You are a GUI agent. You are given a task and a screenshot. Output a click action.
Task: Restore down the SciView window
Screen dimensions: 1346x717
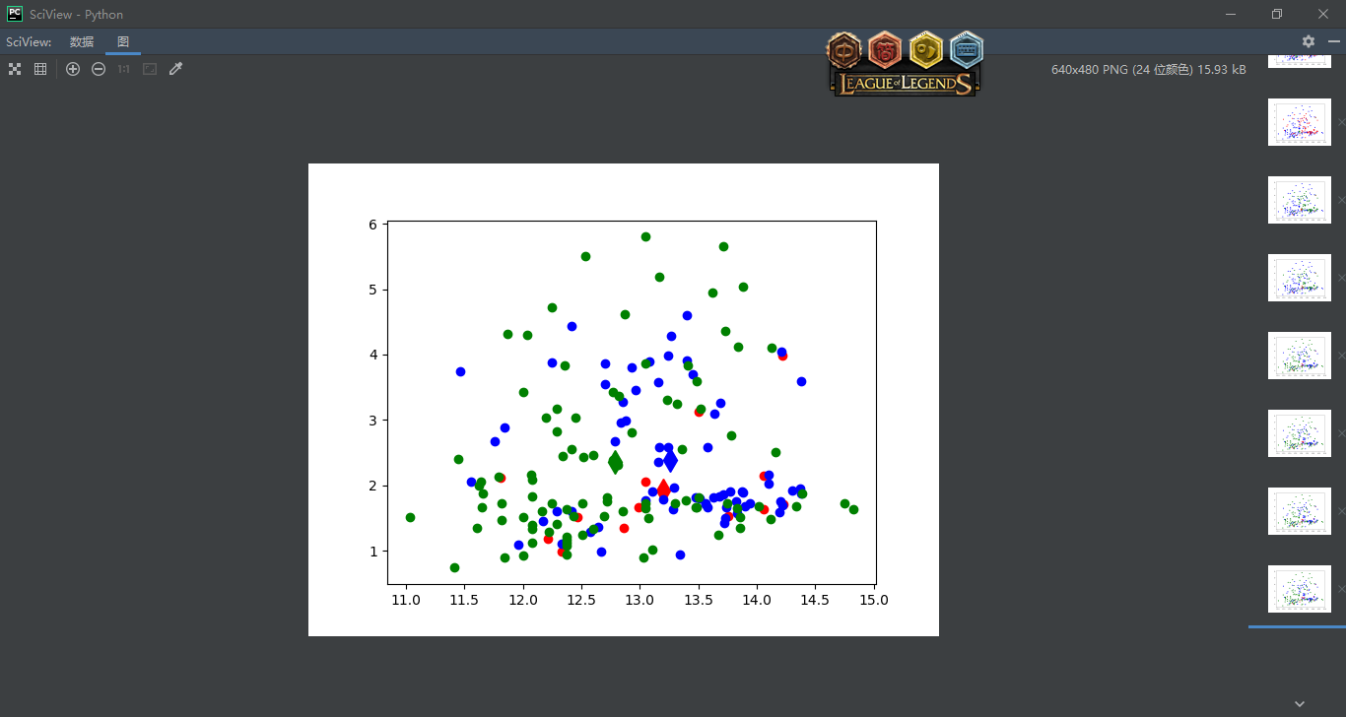point(1277,14)
